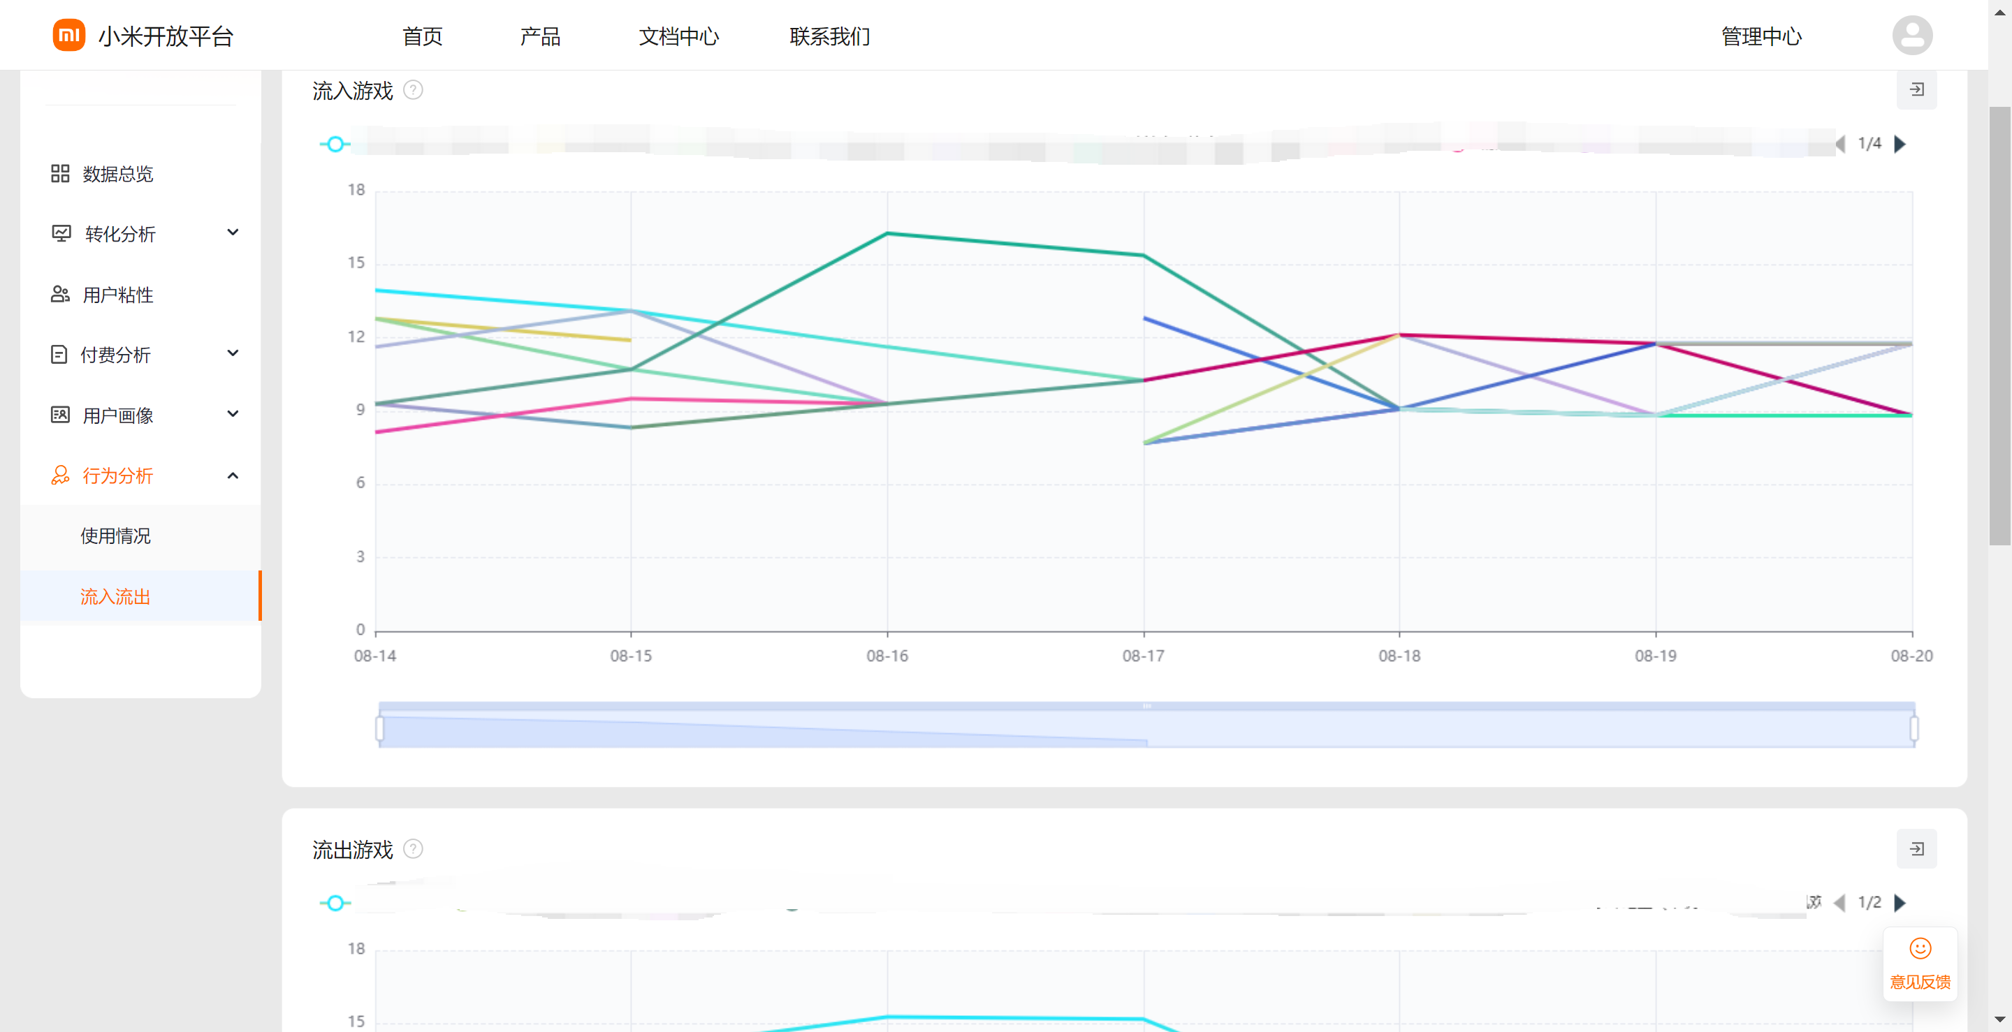Viewport: 2012px width, 1032px height.
Task: Click the 用户粘性 users icon
Action: (x=60, y=294)
